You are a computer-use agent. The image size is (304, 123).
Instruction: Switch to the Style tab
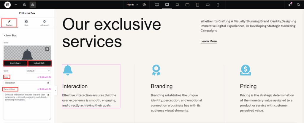[26, 23]
